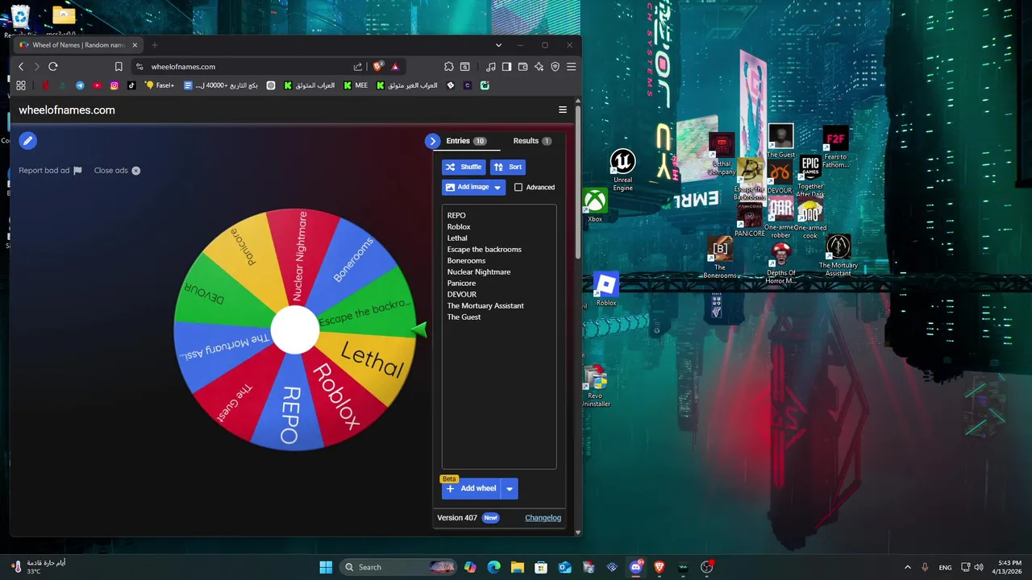Enable the Advanced checkbox
The height and width of the screenshot is (580, 1032).
[x=518, y=187]
